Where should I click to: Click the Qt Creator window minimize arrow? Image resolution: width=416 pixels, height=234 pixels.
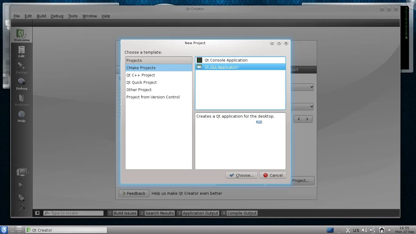pyautogui.click(x=382, y=9)
